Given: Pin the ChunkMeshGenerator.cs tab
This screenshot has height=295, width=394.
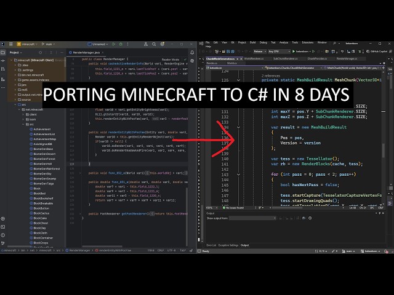Looking at the screenshot, I should (x=237, y=59).
